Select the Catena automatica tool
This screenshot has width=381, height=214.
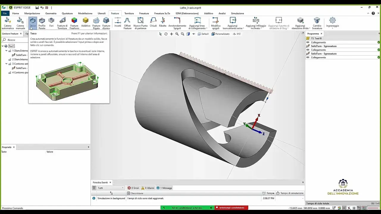click(x=8, y=23)
